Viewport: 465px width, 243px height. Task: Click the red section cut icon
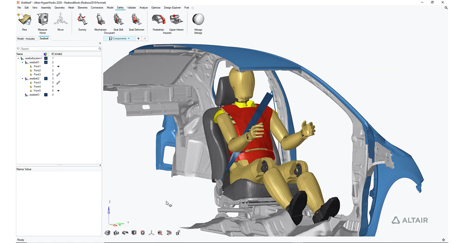point(143,233)
